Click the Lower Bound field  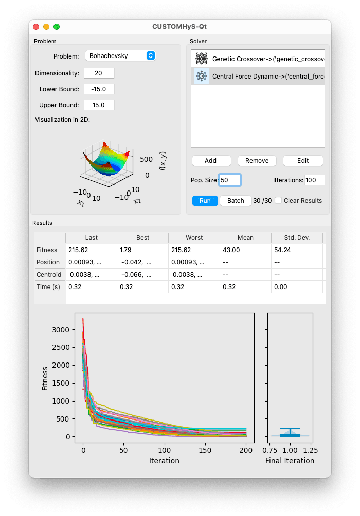click(x=99, y=89)
